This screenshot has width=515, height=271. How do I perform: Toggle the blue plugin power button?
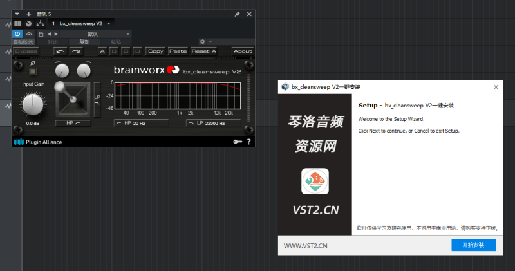click(17, 34)
